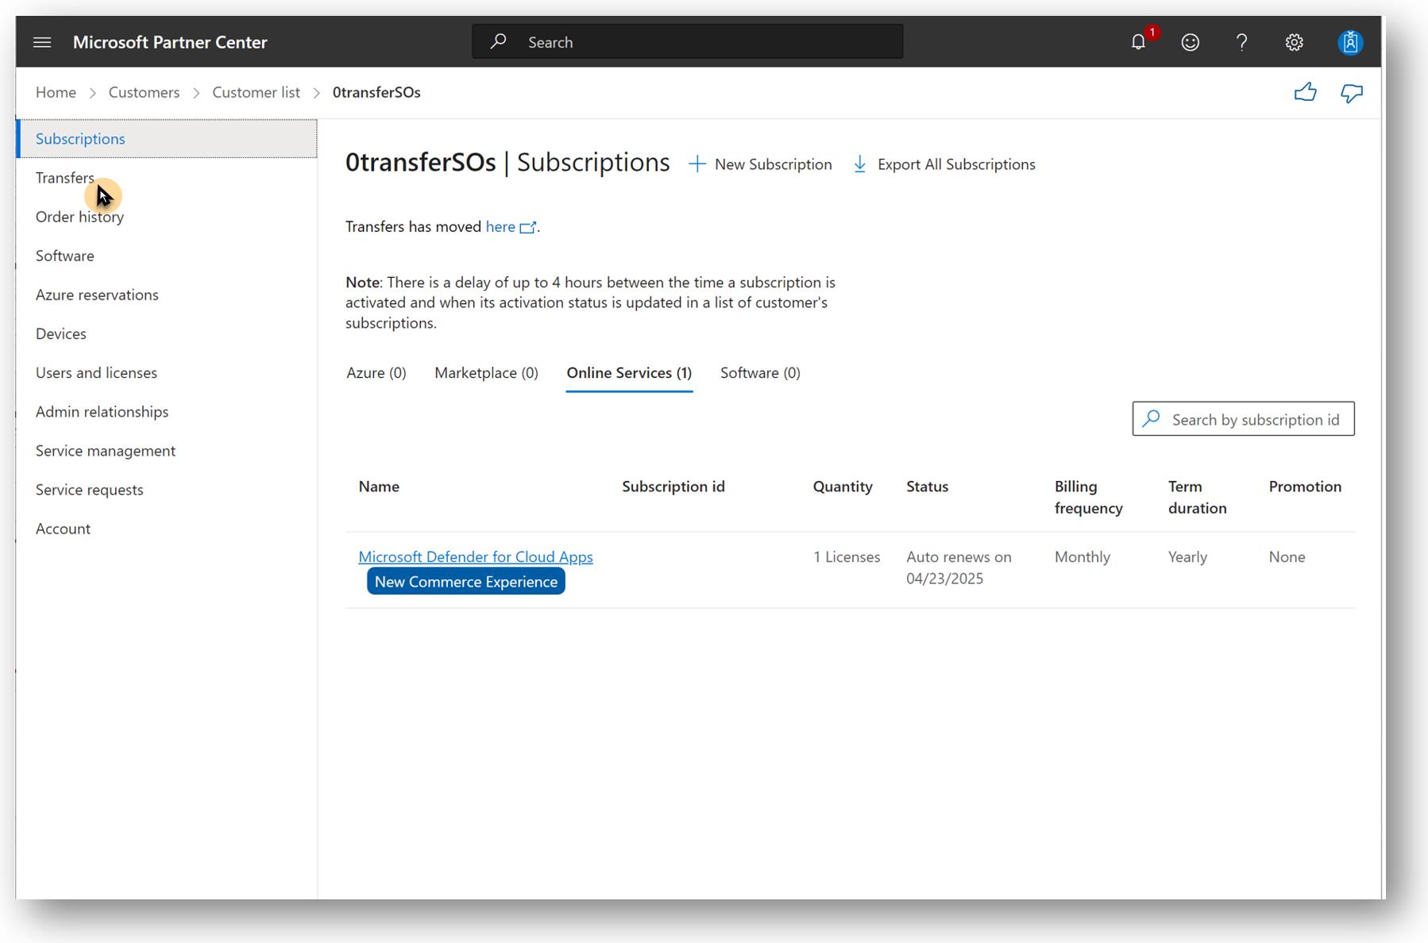This screenshot has width=1428, height=943.
Task: Click the Promotion column header
Action: point(1305,486)
